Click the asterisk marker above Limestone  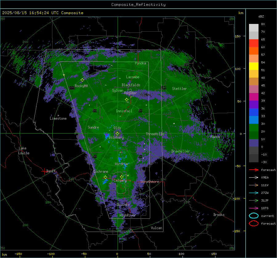pyautogui.click(x=58, y=116)
